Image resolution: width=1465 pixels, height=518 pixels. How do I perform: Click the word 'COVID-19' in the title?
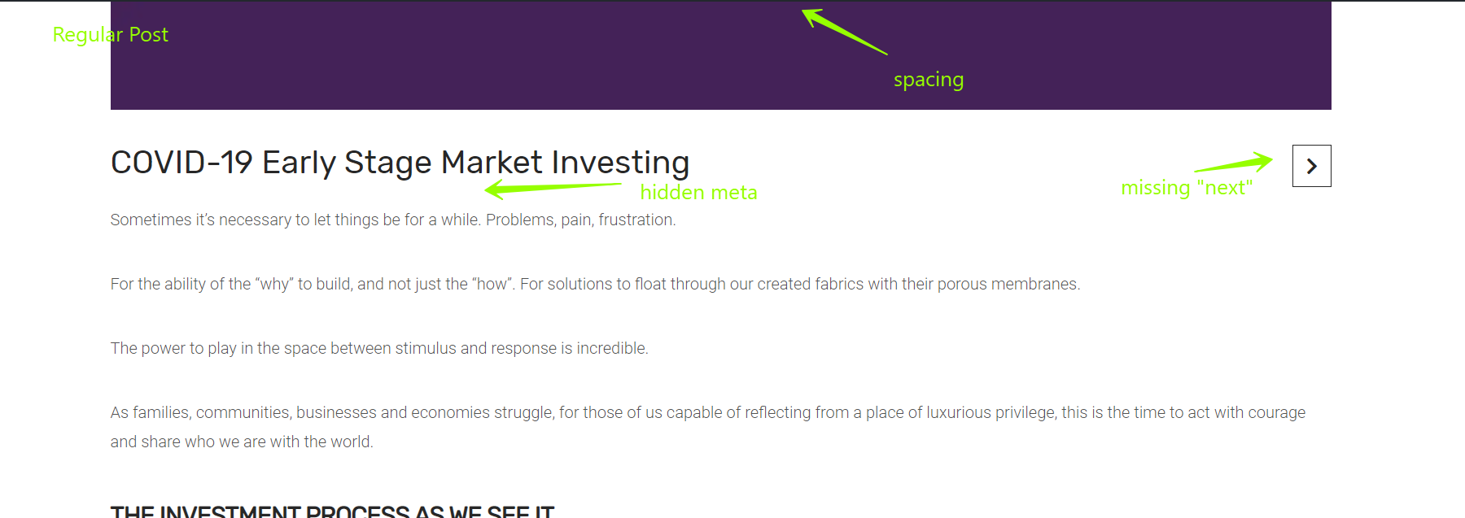181,163
